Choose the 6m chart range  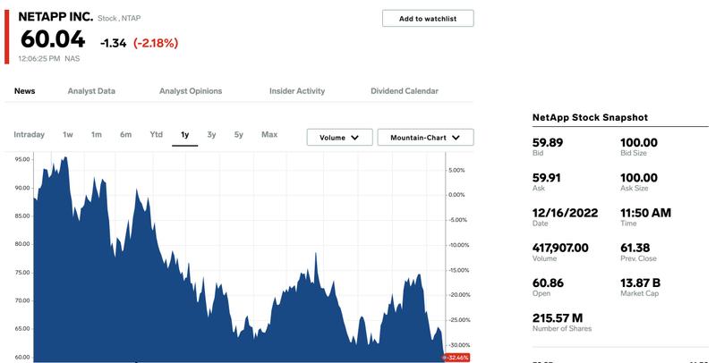[x=125, y=134]
